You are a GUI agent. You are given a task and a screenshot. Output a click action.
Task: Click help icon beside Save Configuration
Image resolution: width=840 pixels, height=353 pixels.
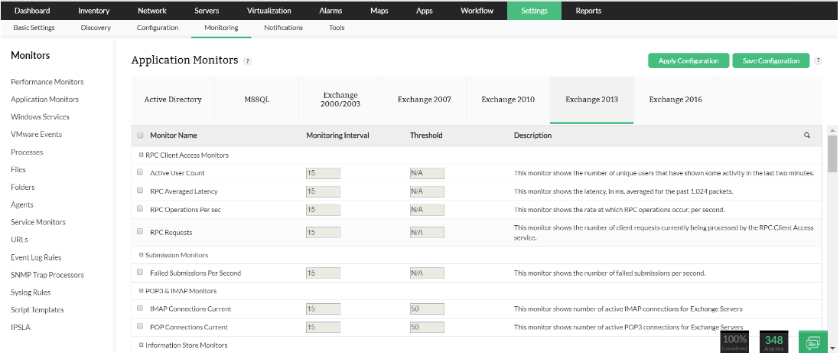click(818, 61)
